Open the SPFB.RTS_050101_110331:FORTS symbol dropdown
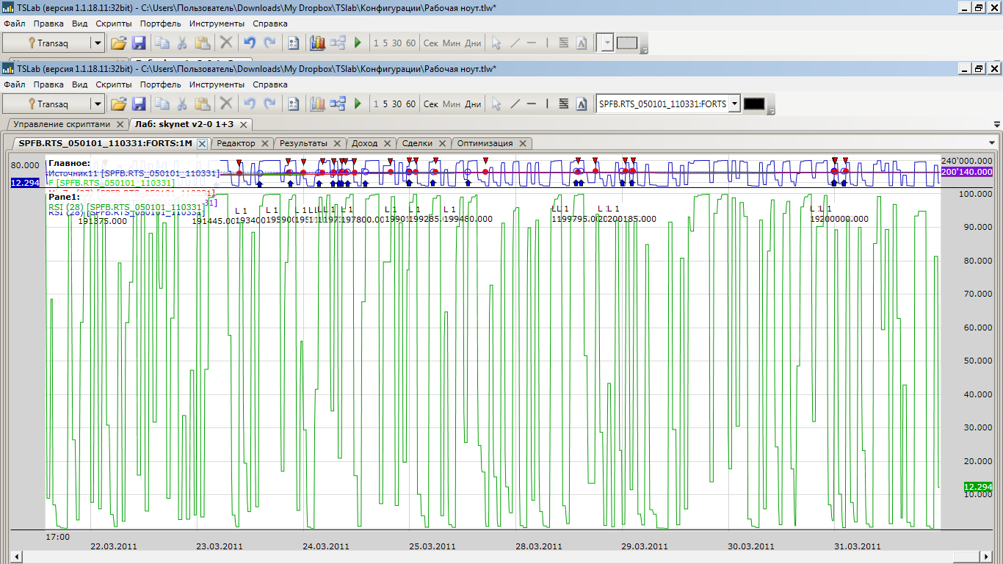1003x564 pixels. pyautogui.click(x=734, y=104)
